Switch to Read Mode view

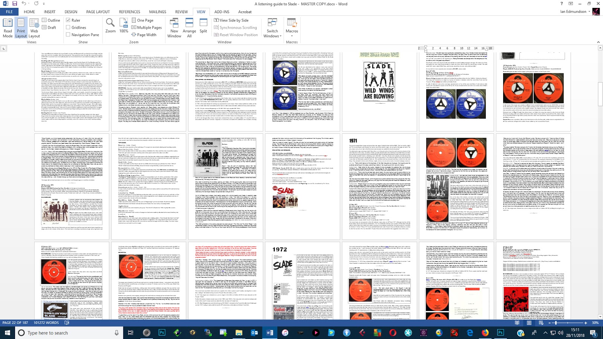(8, 28)
